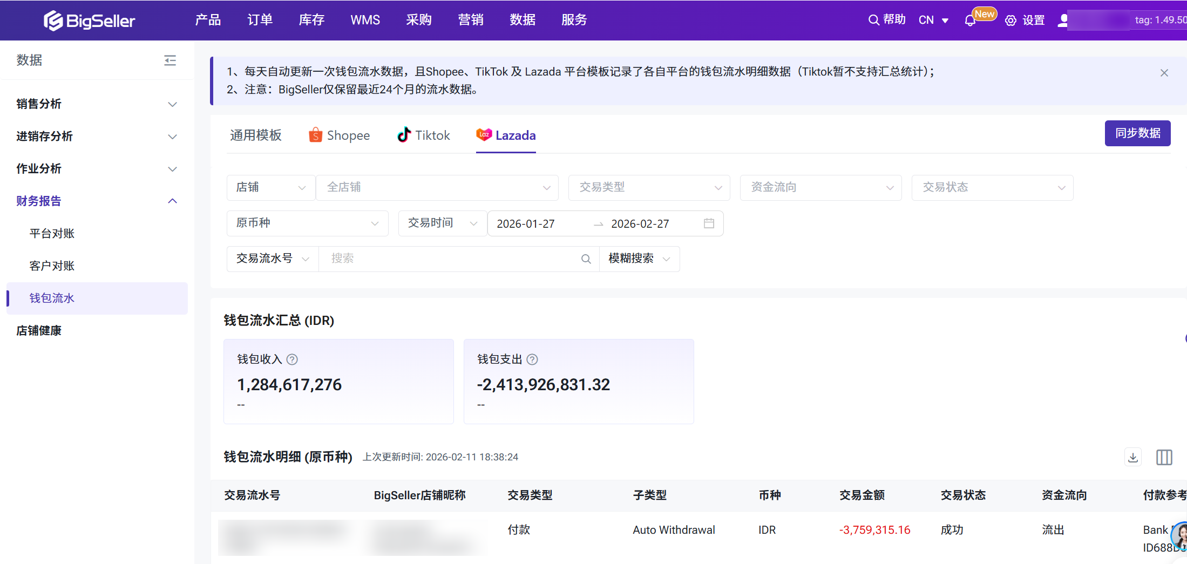
Task: Click the help icon beside 钱包收入
Action: [292, 359]
